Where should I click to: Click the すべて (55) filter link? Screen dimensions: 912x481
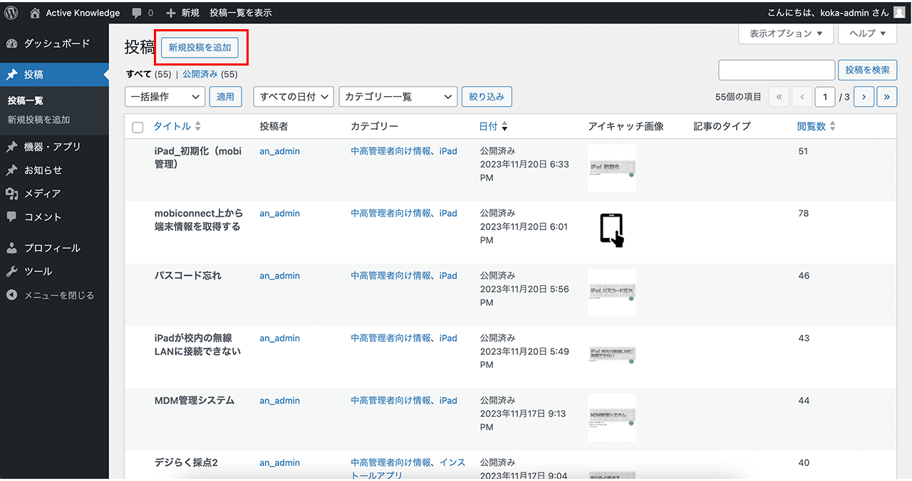149,74
